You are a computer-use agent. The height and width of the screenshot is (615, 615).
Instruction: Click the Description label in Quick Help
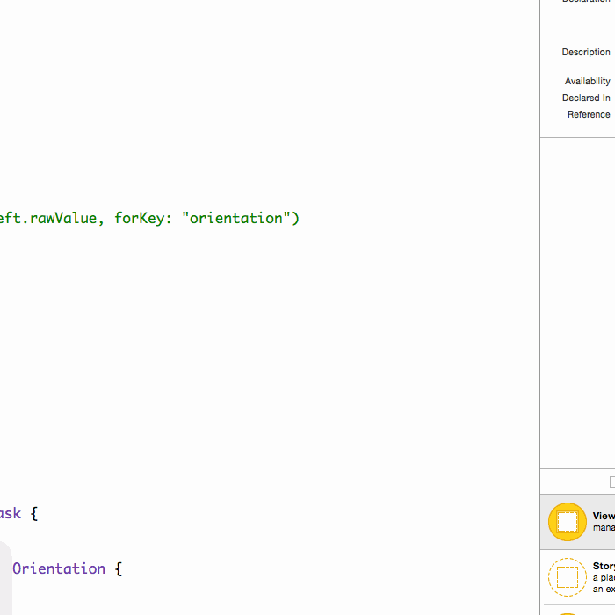click(x=586, y=53)
